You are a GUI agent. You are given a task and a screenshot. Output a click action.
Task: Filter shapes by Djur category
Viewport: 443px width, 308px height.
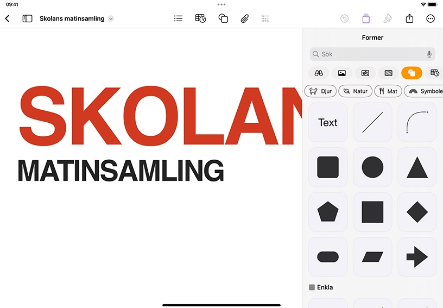(x=320, y=91)
